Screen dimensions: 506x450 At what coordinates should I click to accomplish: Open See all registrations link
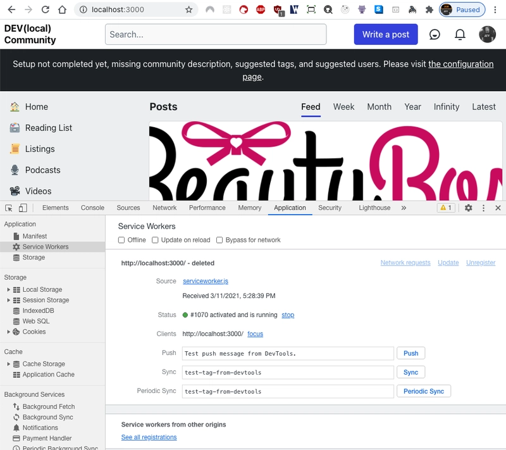(x=149, y=437)
